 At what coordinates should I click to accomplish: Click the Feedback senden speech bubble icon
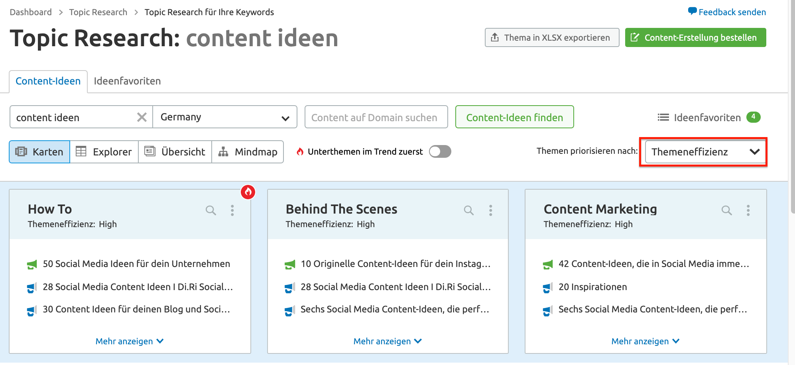coord(693,11)
